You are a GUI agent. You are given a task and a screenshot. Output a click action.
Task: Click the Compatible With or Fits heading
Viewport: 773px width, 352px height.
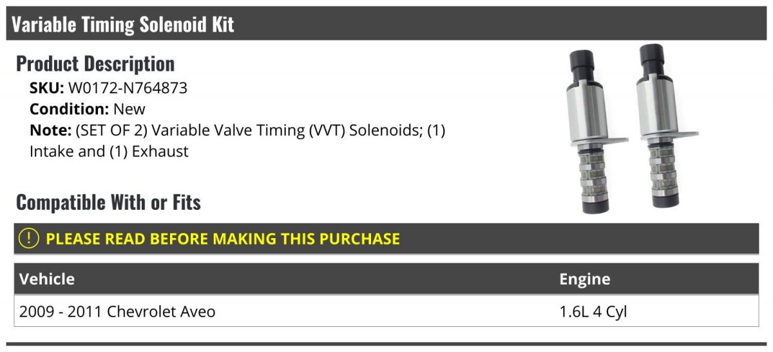pos(108,203)
